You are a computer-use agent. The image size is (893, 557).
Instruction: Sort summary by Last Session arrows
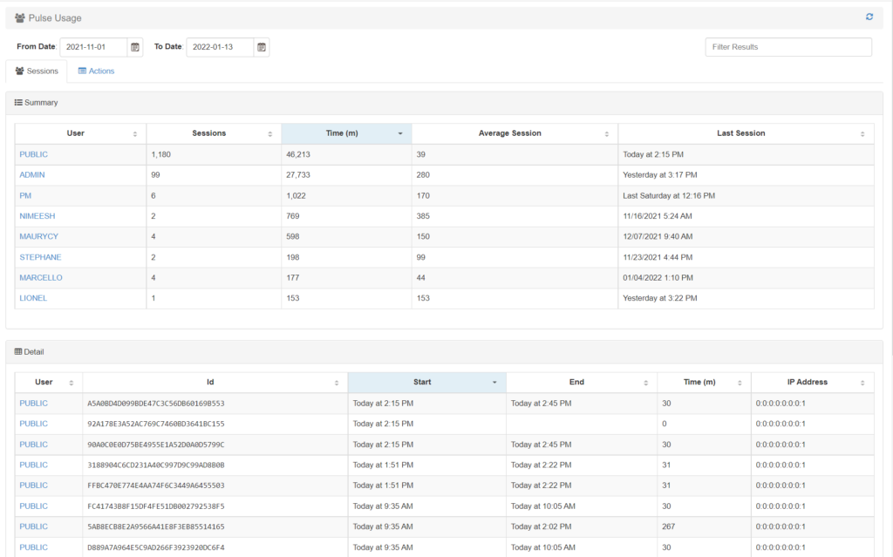point(862,134)
